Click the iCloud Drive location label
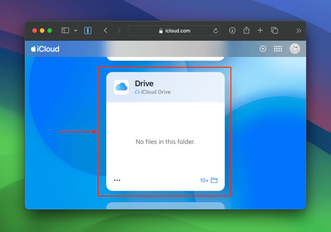Screen dimensions: 331x232 (153, 92)
